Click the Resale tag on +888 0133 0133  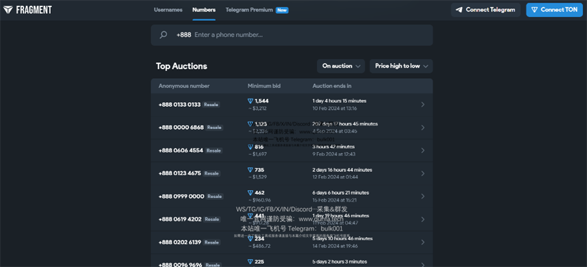[211, 105]
